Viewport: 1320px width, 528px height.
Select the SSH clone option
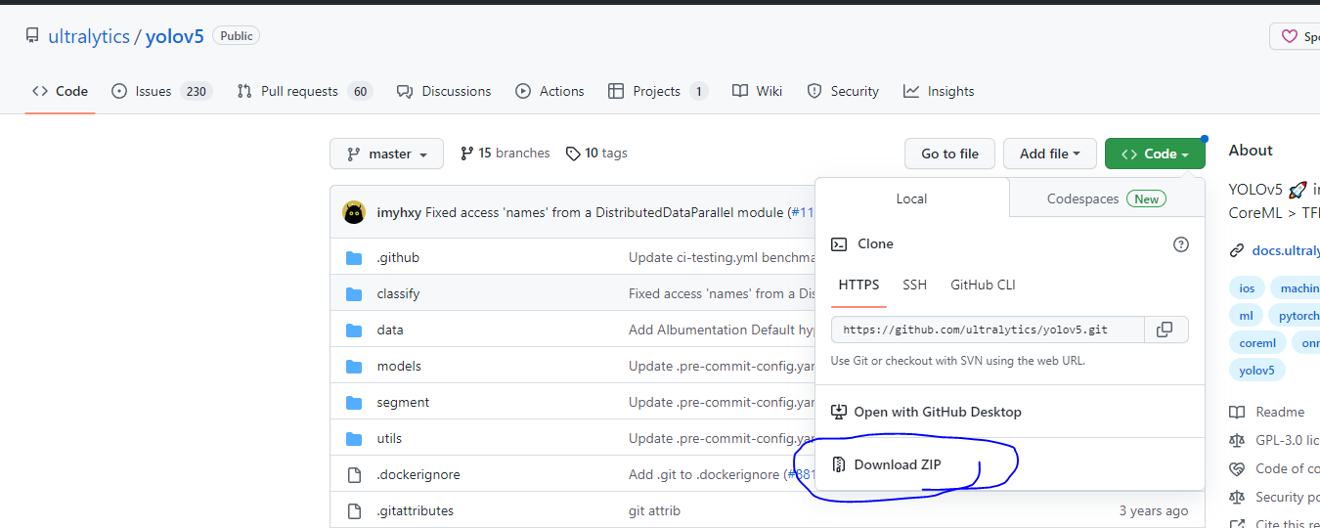(914, 285)
